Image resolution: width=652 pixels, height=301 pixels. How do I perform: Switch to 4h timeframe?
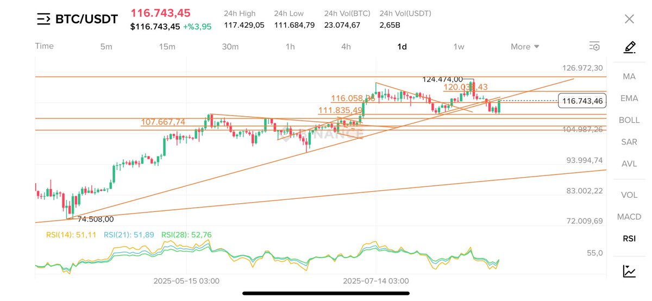[x=346, y=47]
